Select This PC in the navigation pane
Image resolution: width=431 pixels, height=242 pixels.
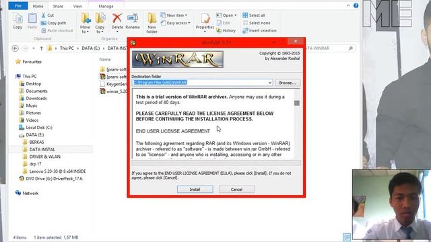(26, 76)
